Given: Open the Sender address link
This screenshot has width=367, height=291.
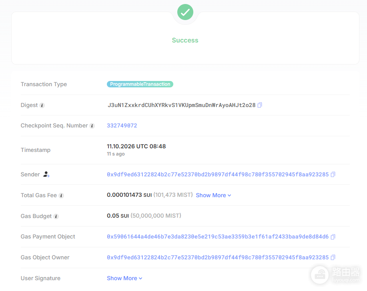Looking at the screenshot, I should (218, 174).
